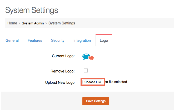The height and width of the screenshot is (110, 174).
Task: Save the settings with Save Settings button
Action: pyautogui.click(x=96, y=101)
